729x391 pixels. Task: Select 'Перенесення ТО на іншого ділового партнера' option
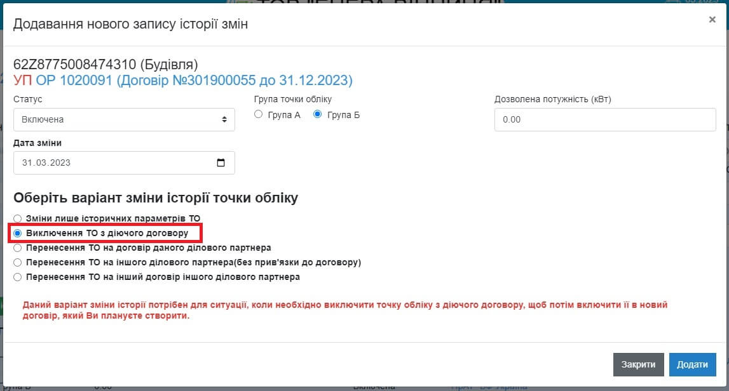[x=18, y=263]
